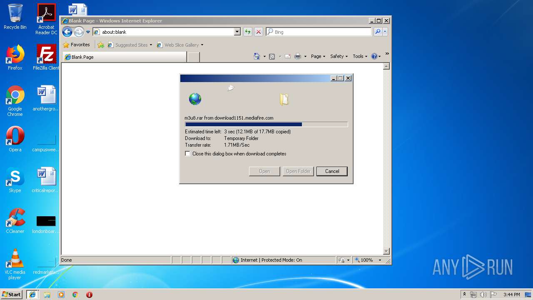Click the taskbar clock showing 3:44 PM

[511, 295]
